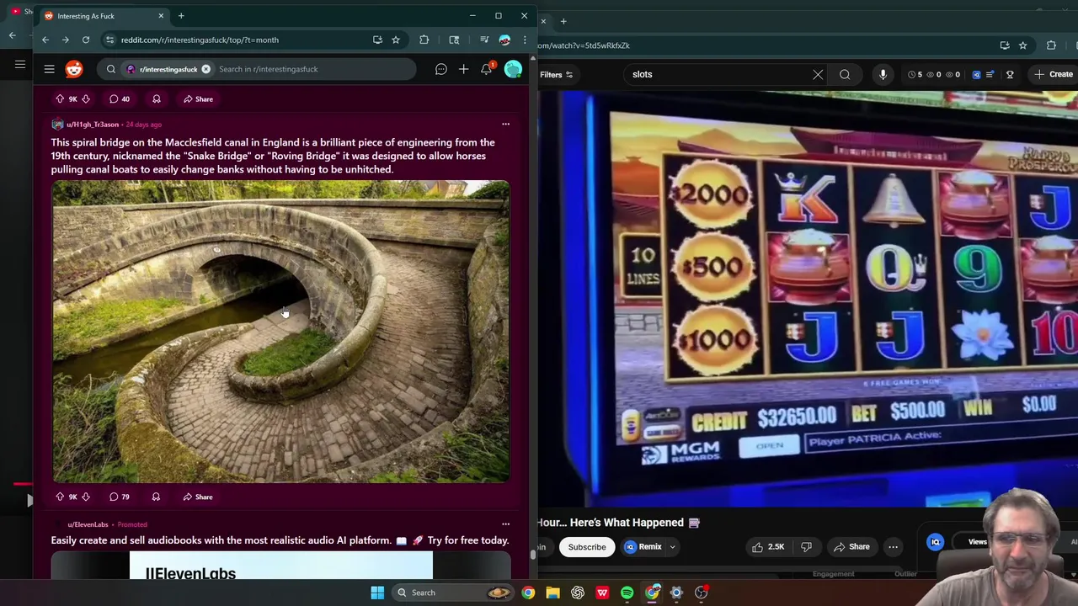The image size is (1078, 606).
Task: Search YouTube by voice microphone
Action: click(x=883, y=74)
